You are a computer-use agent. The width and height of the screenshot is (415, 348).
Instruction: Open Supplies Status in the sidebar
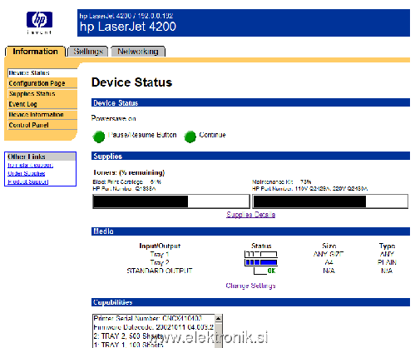pos(42,94)
